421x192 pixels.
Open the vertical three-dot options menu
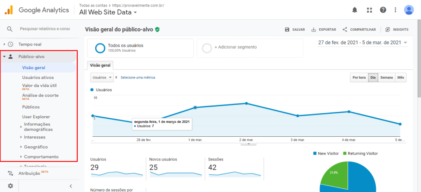point(395,10)
